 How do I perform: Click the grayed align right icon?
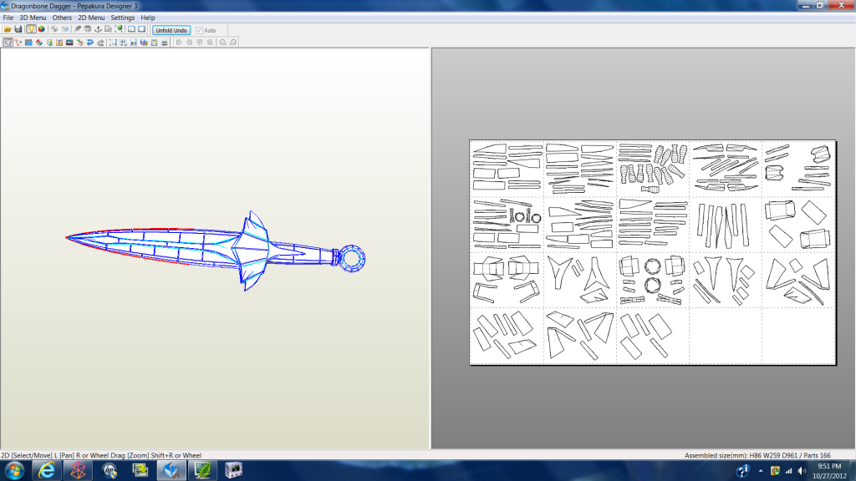pos(189,43)
